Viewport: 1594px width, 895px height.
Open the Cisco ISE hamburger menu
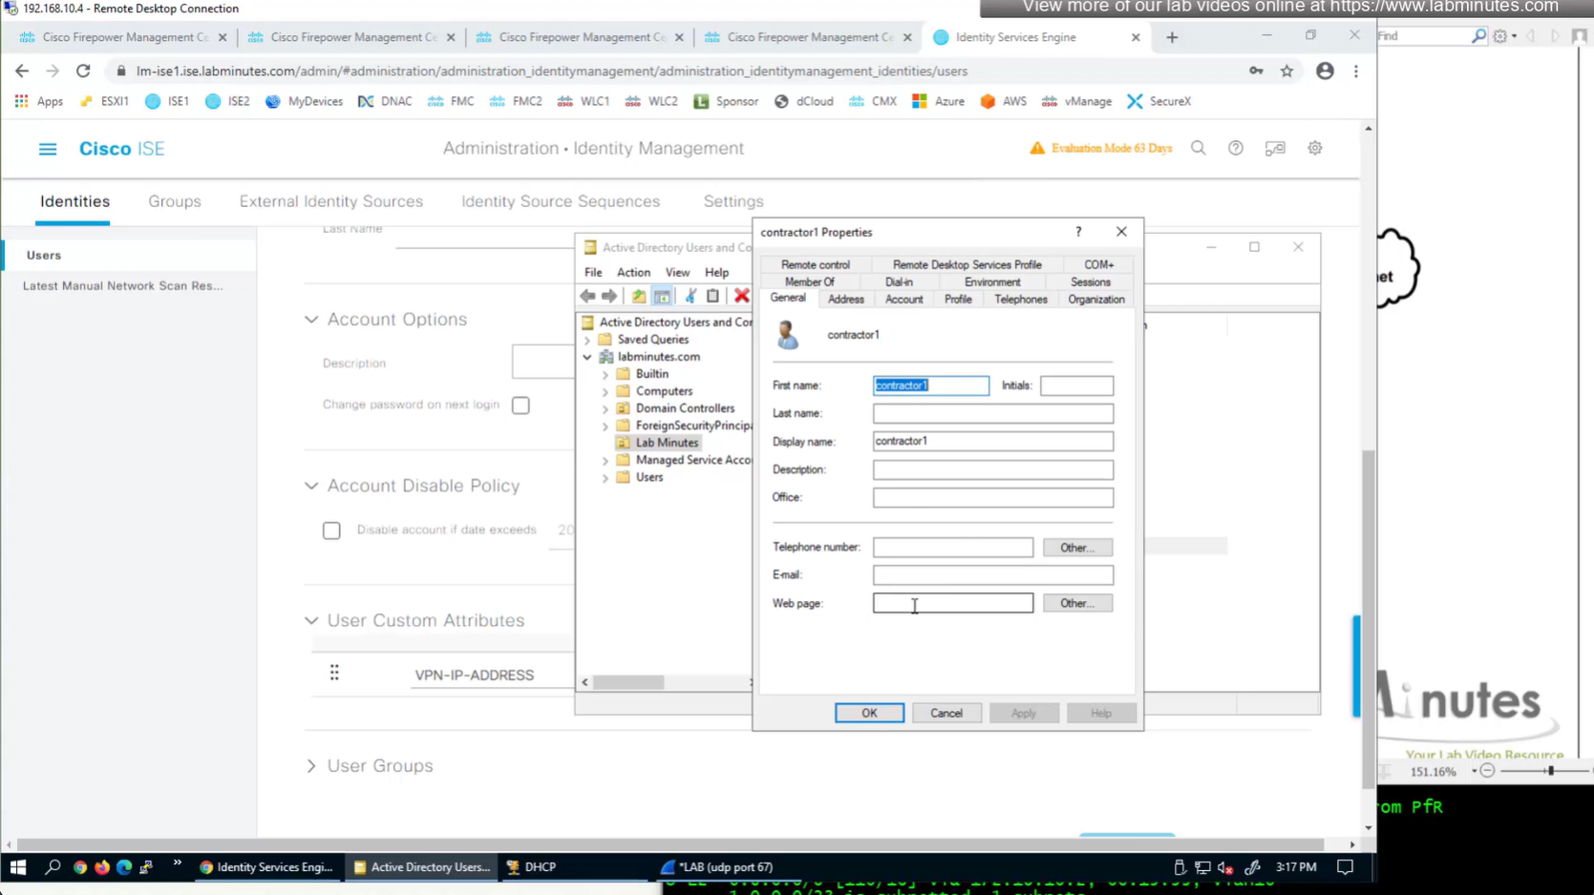point(47,149)
